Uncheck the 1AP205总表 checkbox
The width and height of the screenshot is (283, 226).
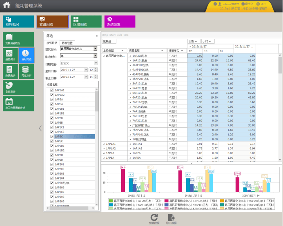52,183
